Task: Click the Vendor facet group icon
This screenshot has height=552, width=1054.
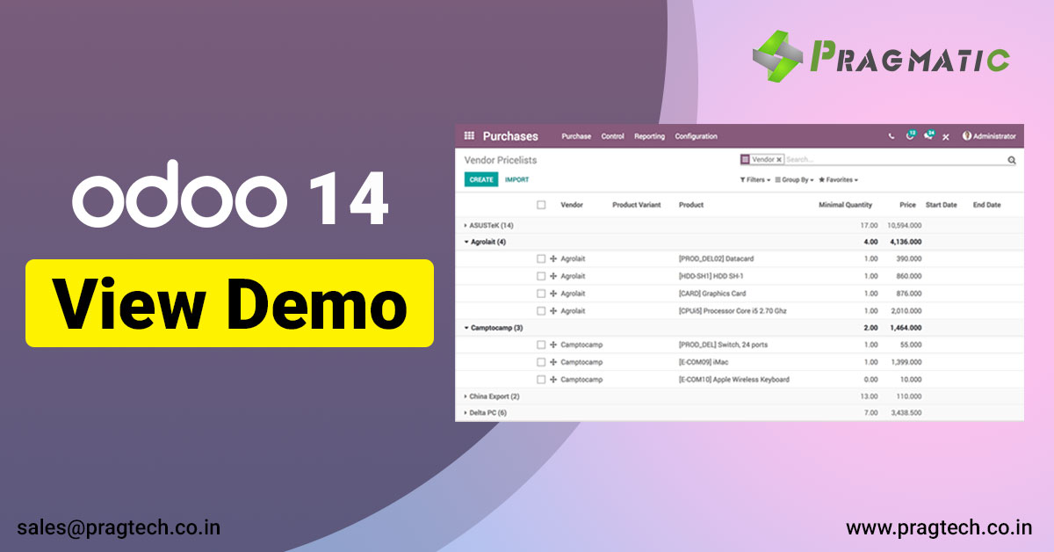Action: coord(746,160)
